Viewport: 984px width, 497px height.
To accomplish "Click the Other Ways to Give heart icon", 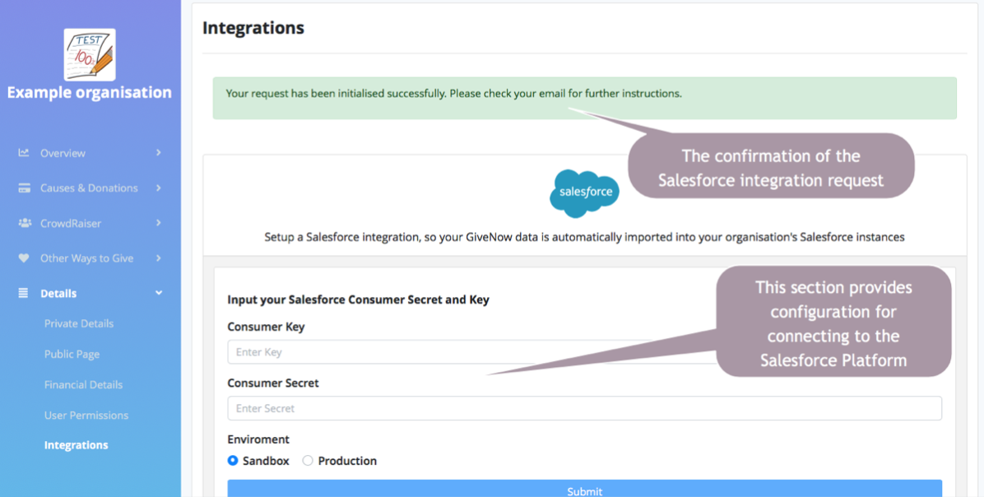I will 24,258.
